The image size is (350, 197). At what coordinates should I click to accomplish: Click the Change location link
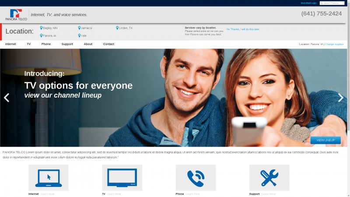[334, 44]
